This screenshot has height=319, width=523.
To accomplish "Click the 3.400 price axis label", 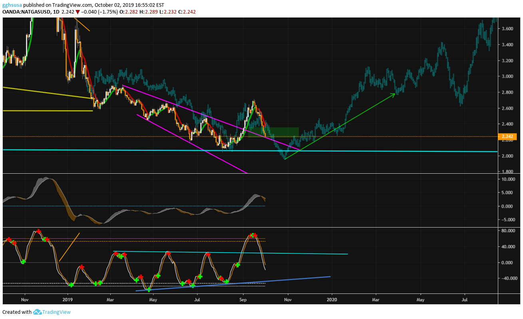I will [x=508, y=45].
